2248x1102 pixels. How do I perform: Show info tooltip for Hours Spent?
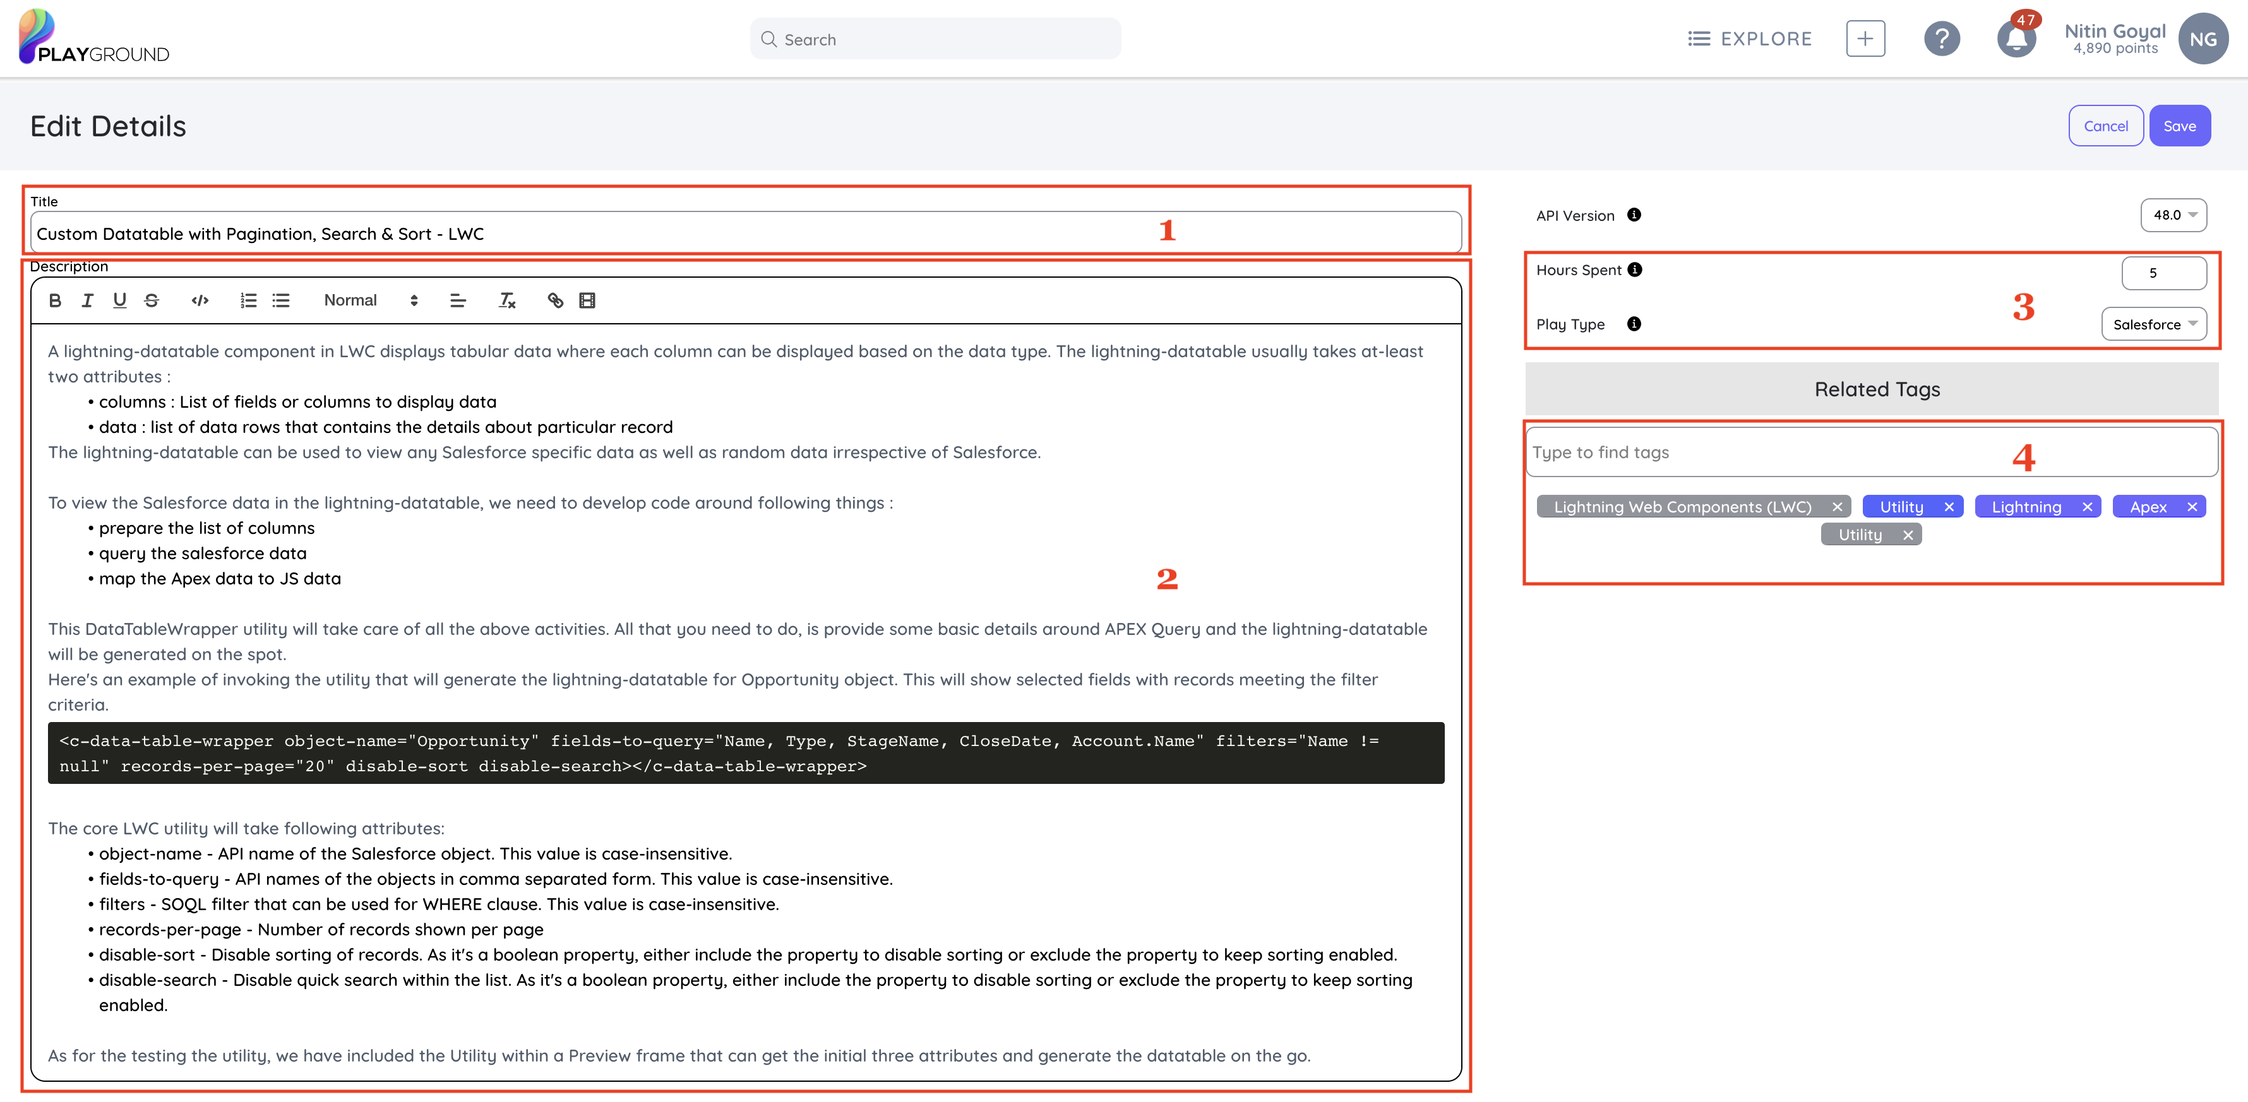(1635, 270)
